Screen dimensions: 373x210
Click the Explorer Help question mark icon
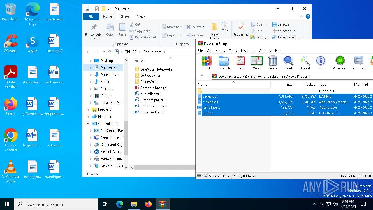click(x=308, y=17)
